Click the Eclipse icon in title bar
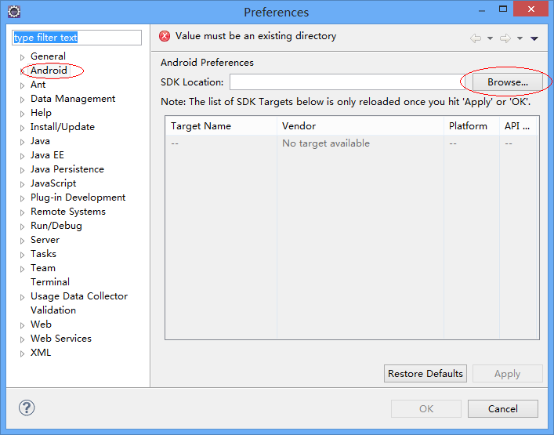This screenshot has width=554, height=435. (x=14, y=12)
